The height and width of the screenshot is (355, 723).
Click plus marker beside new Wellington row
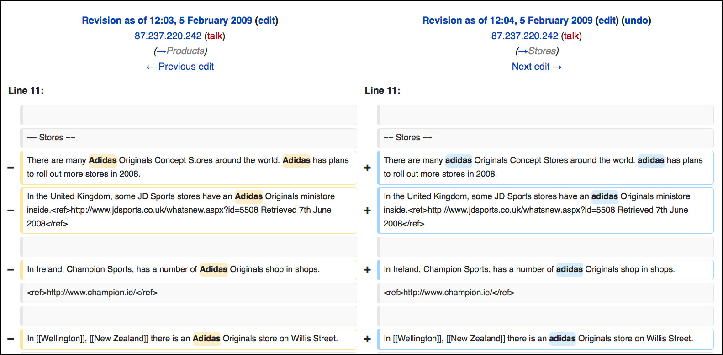pos(367,339)
